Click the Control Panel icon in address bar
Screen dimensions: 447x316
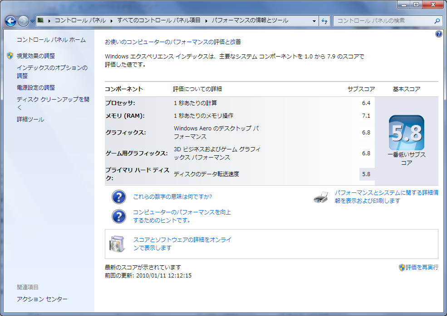coord(40,20)
